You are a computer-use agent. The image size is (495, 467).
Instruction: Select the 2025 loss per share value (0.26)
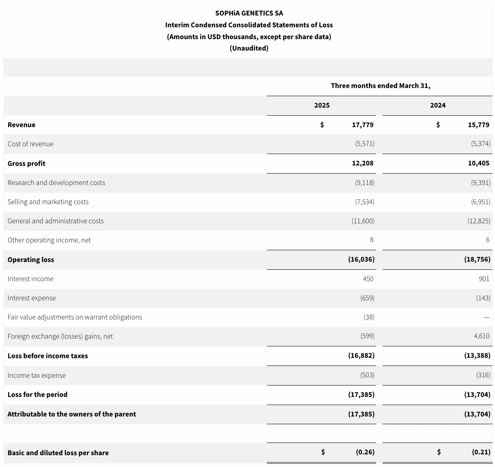coord(365,452)
